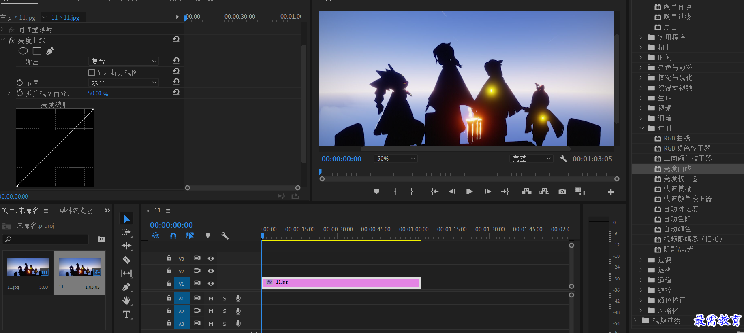Image resolution: width=744 pixels, height=333 pixels.
Task: Toggle track lock on V1
Action: click(x=169, y=283)
